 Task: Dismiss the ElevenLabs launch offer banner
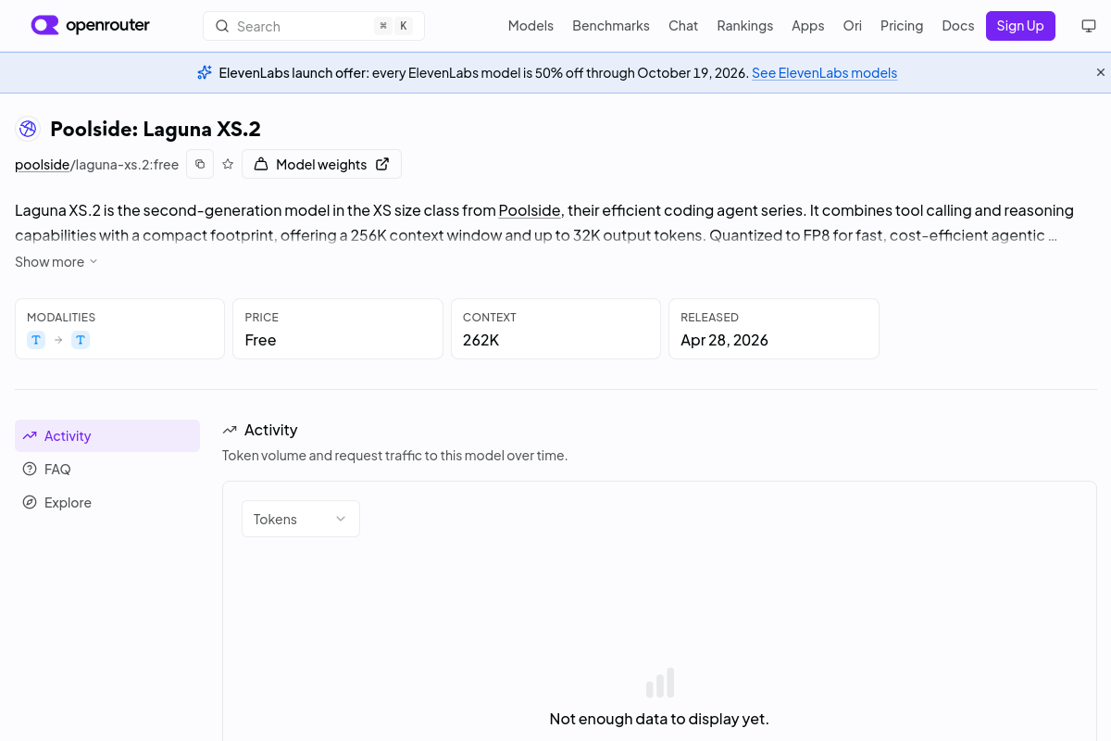click(x=1101, y=72)
